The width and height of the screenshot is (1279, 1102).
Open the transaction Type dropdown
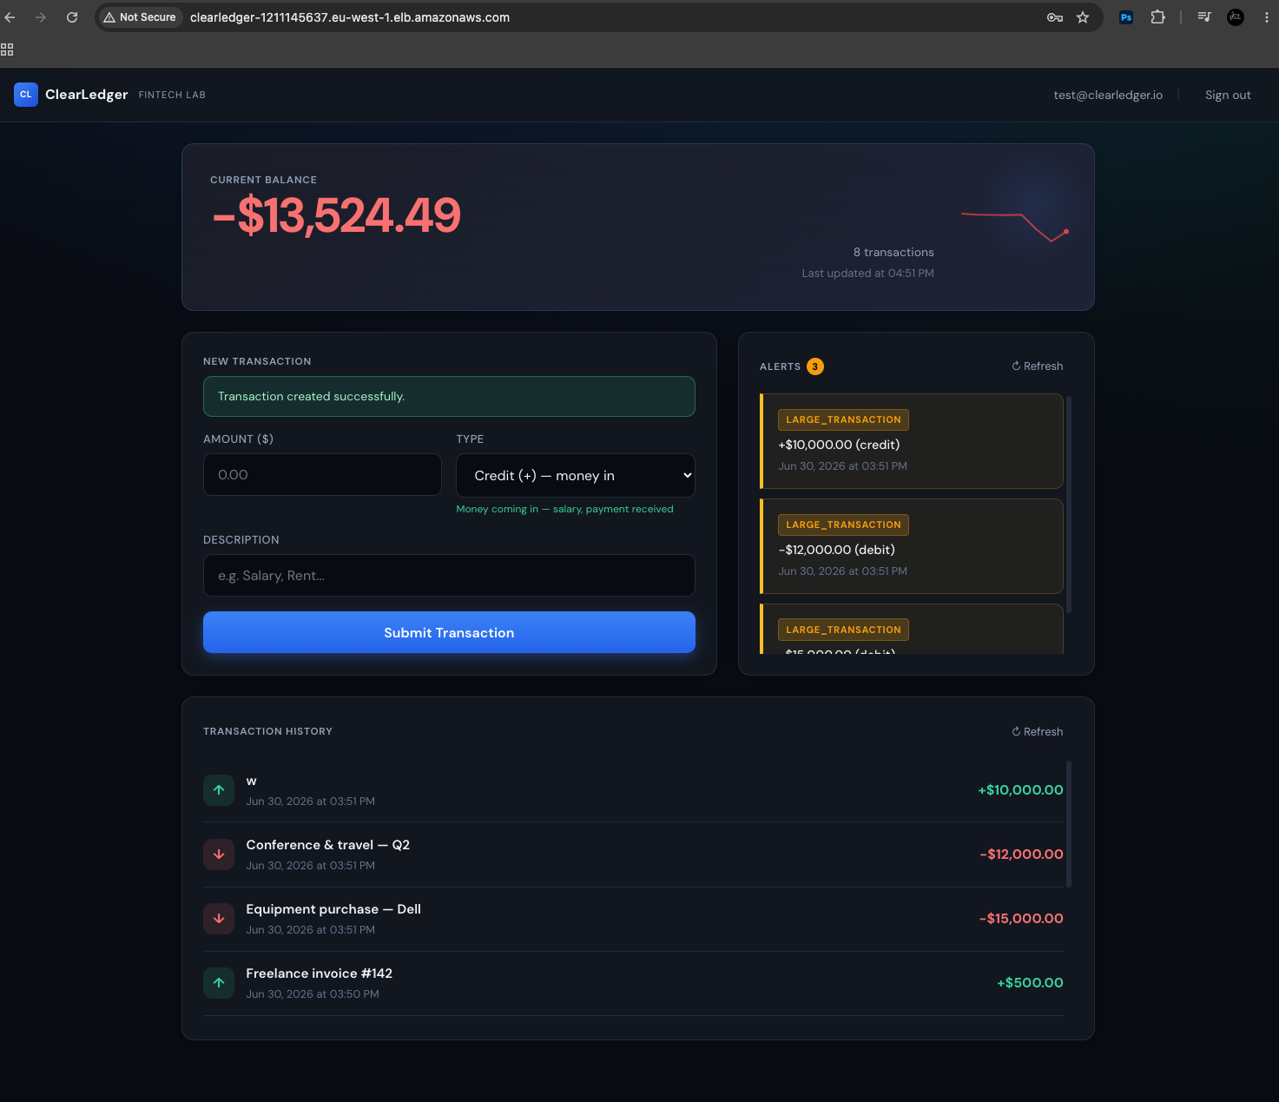[576, 475]
